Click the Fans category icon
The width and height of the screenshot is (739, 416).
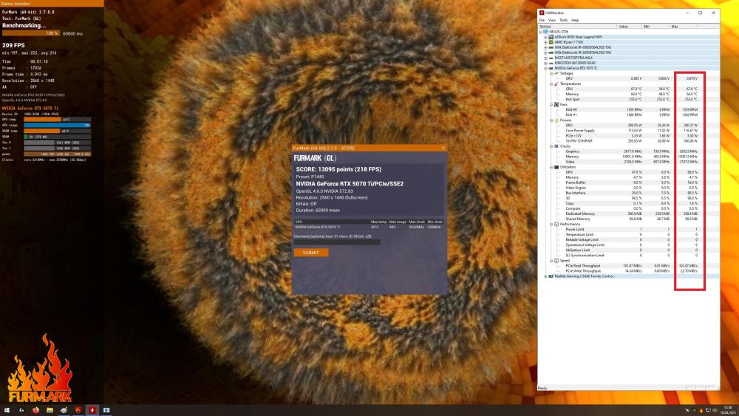click(x=556, y=104)
